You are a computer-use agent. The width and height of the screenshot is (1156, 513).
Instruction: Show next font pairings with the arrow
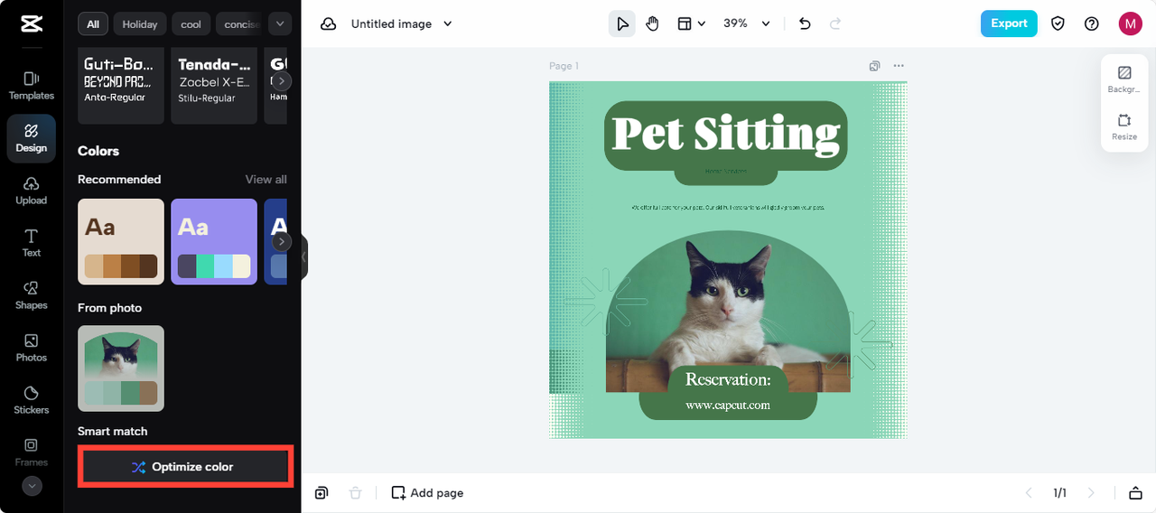tap(282, 80)
